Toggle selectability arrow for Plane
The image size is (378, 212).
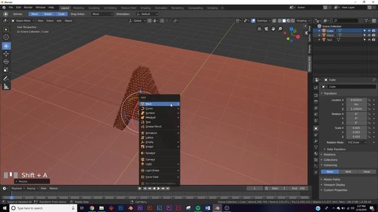[364, 35]
